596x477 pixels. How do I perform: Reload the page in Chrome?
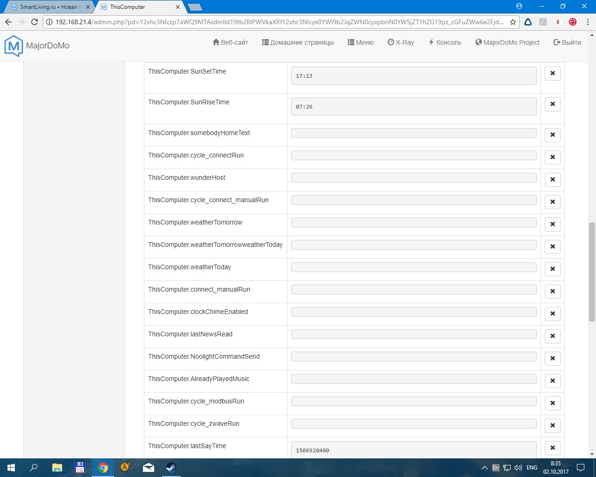[x=34, y=22]
